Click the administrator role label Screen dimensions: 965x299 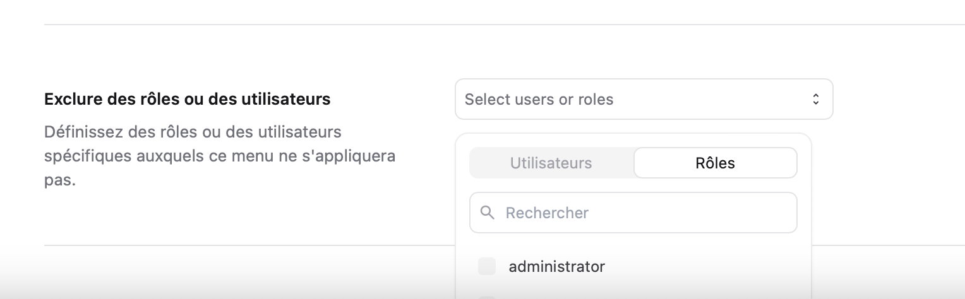[556, 267]
